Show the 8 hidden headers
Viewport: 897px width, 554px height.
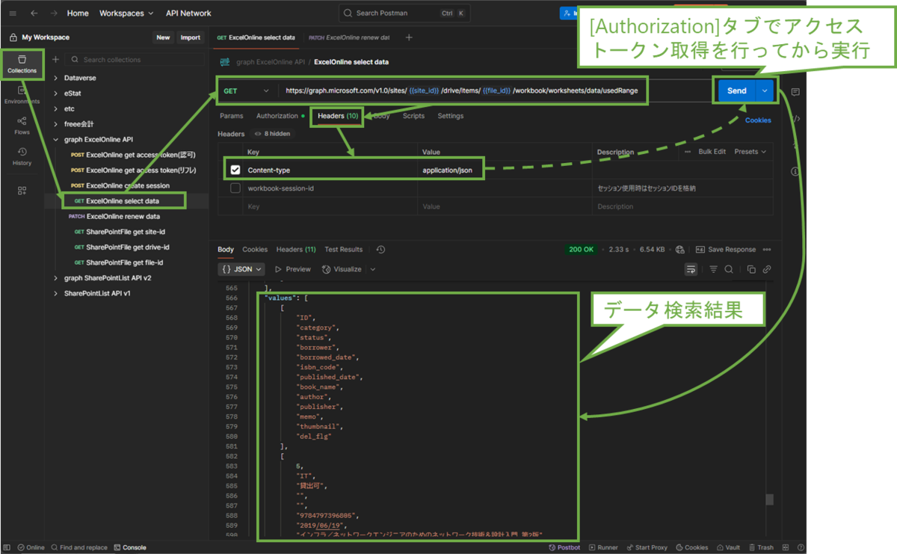click(x=273, y=134)
